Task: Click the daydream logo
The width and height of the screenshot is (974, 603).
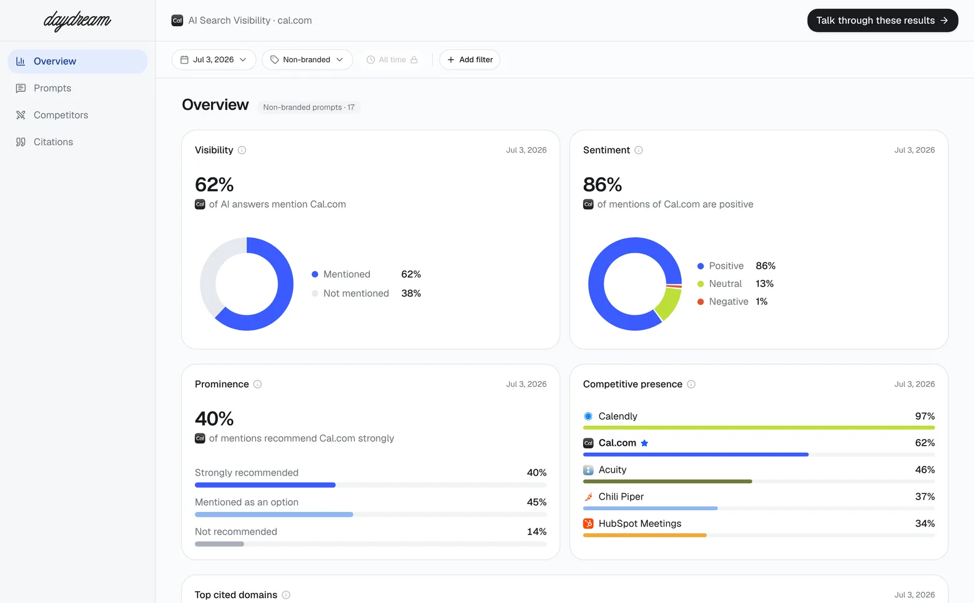Action: click(x=77, y=21)
